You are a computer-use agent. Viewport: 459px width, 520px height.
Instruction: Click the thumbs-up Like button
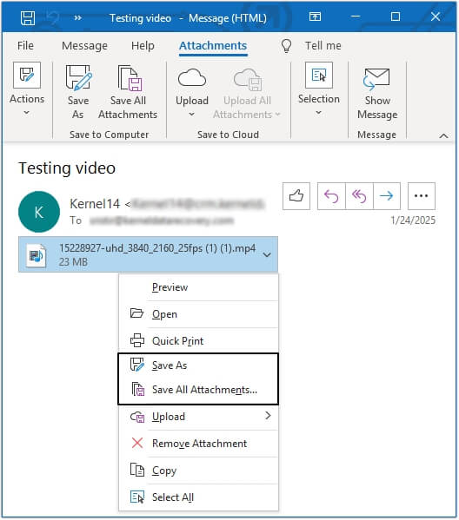point(296,196)
